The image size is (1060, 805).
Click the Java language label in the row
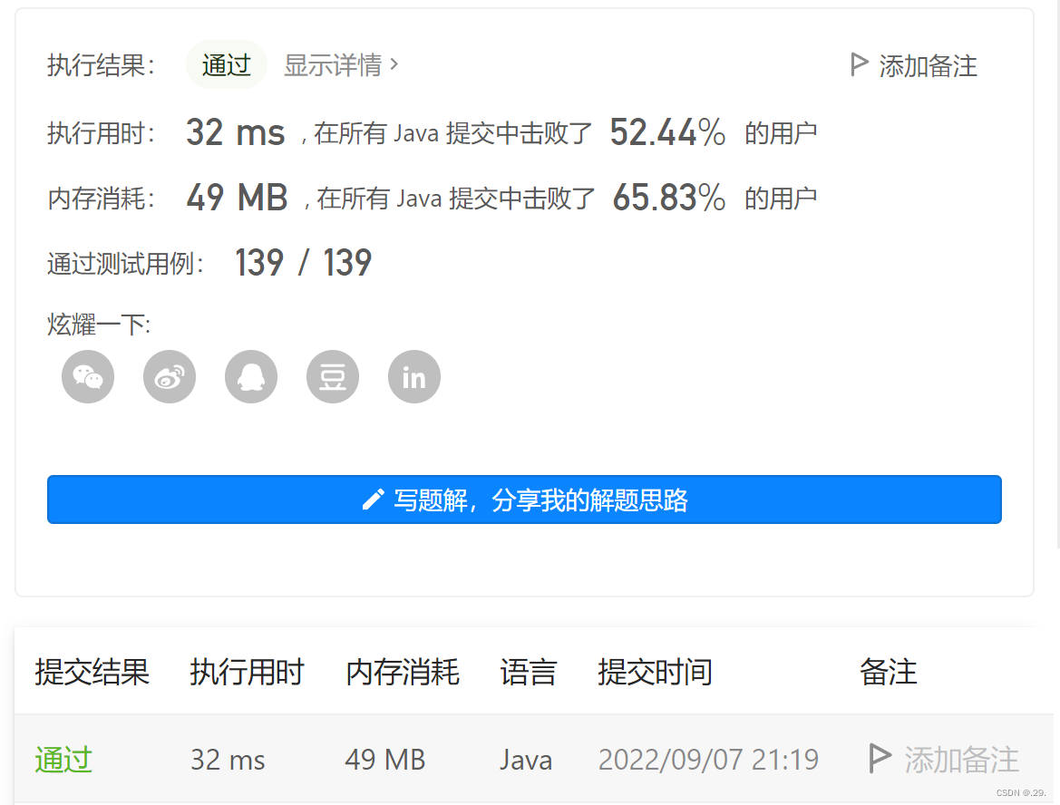point(526,760)
